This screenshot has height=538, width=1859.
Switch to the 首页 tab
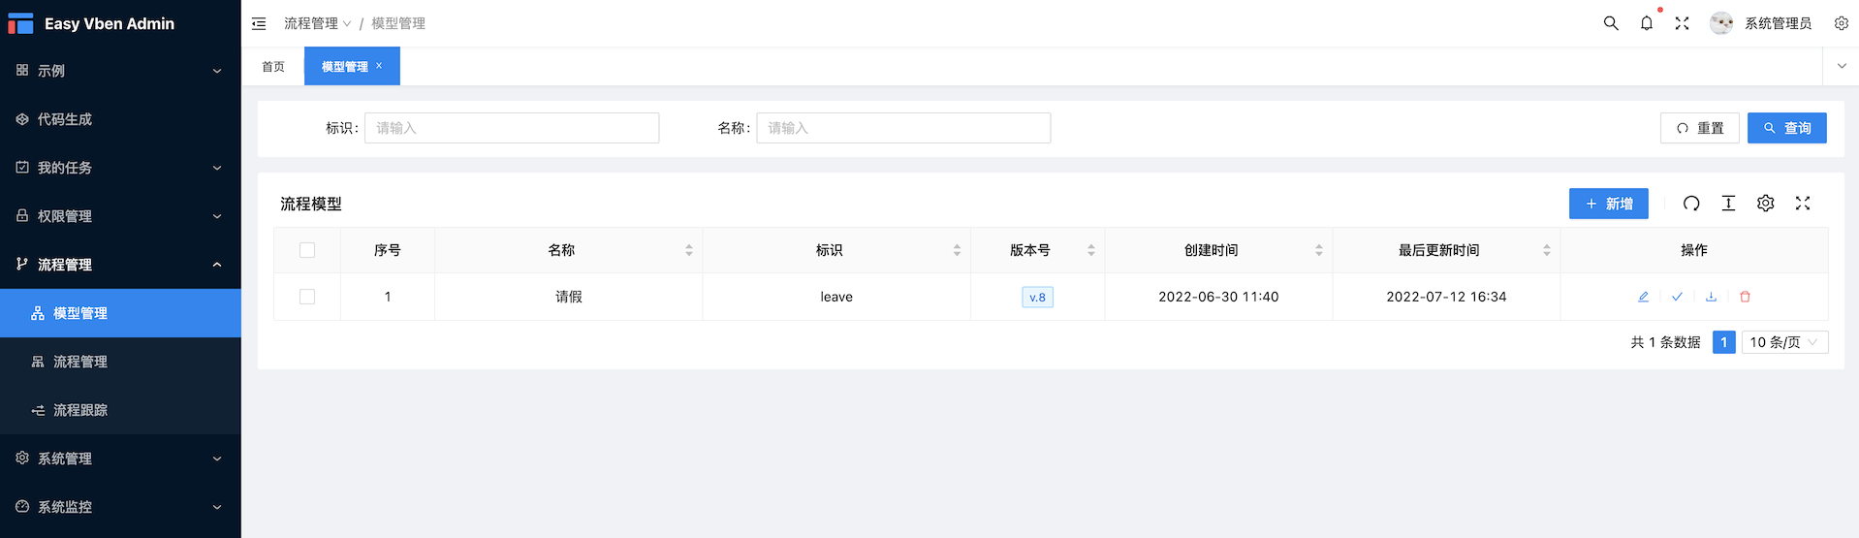tap(273, 67)
